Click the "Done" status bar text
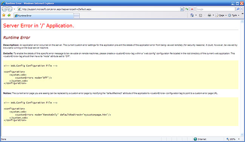Viewport: 245px width, 142px height. click(3, 139)
